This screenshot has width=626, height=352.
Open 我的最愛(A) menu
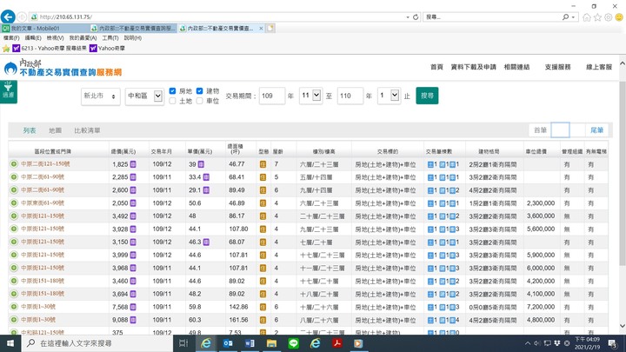pos(83,38)
